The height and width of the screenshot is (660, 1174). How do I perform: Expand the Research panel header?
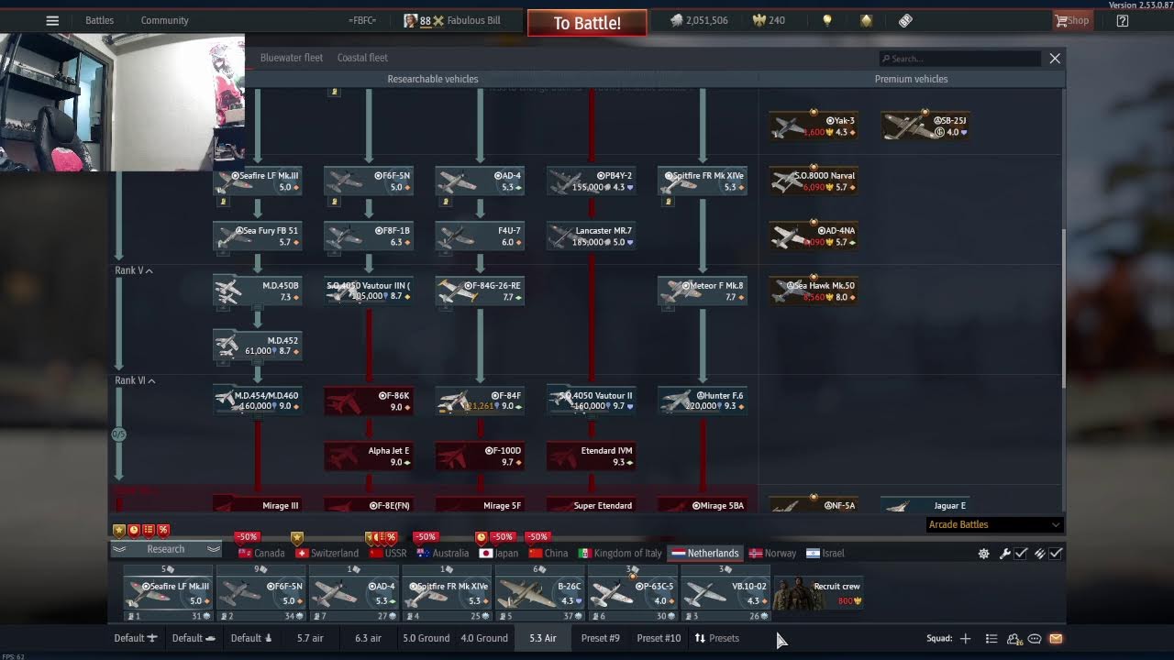[x=166, y=549]
